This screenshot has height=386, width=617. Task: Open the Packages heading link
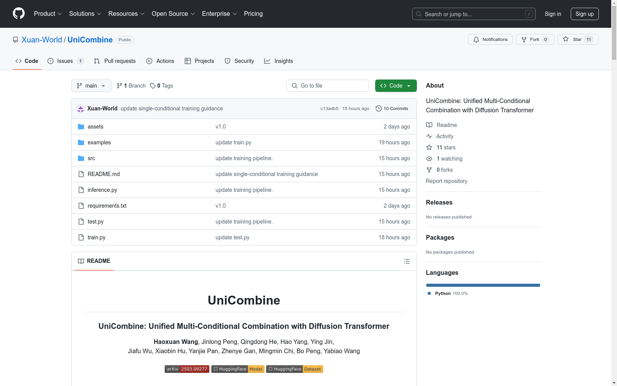440,237
